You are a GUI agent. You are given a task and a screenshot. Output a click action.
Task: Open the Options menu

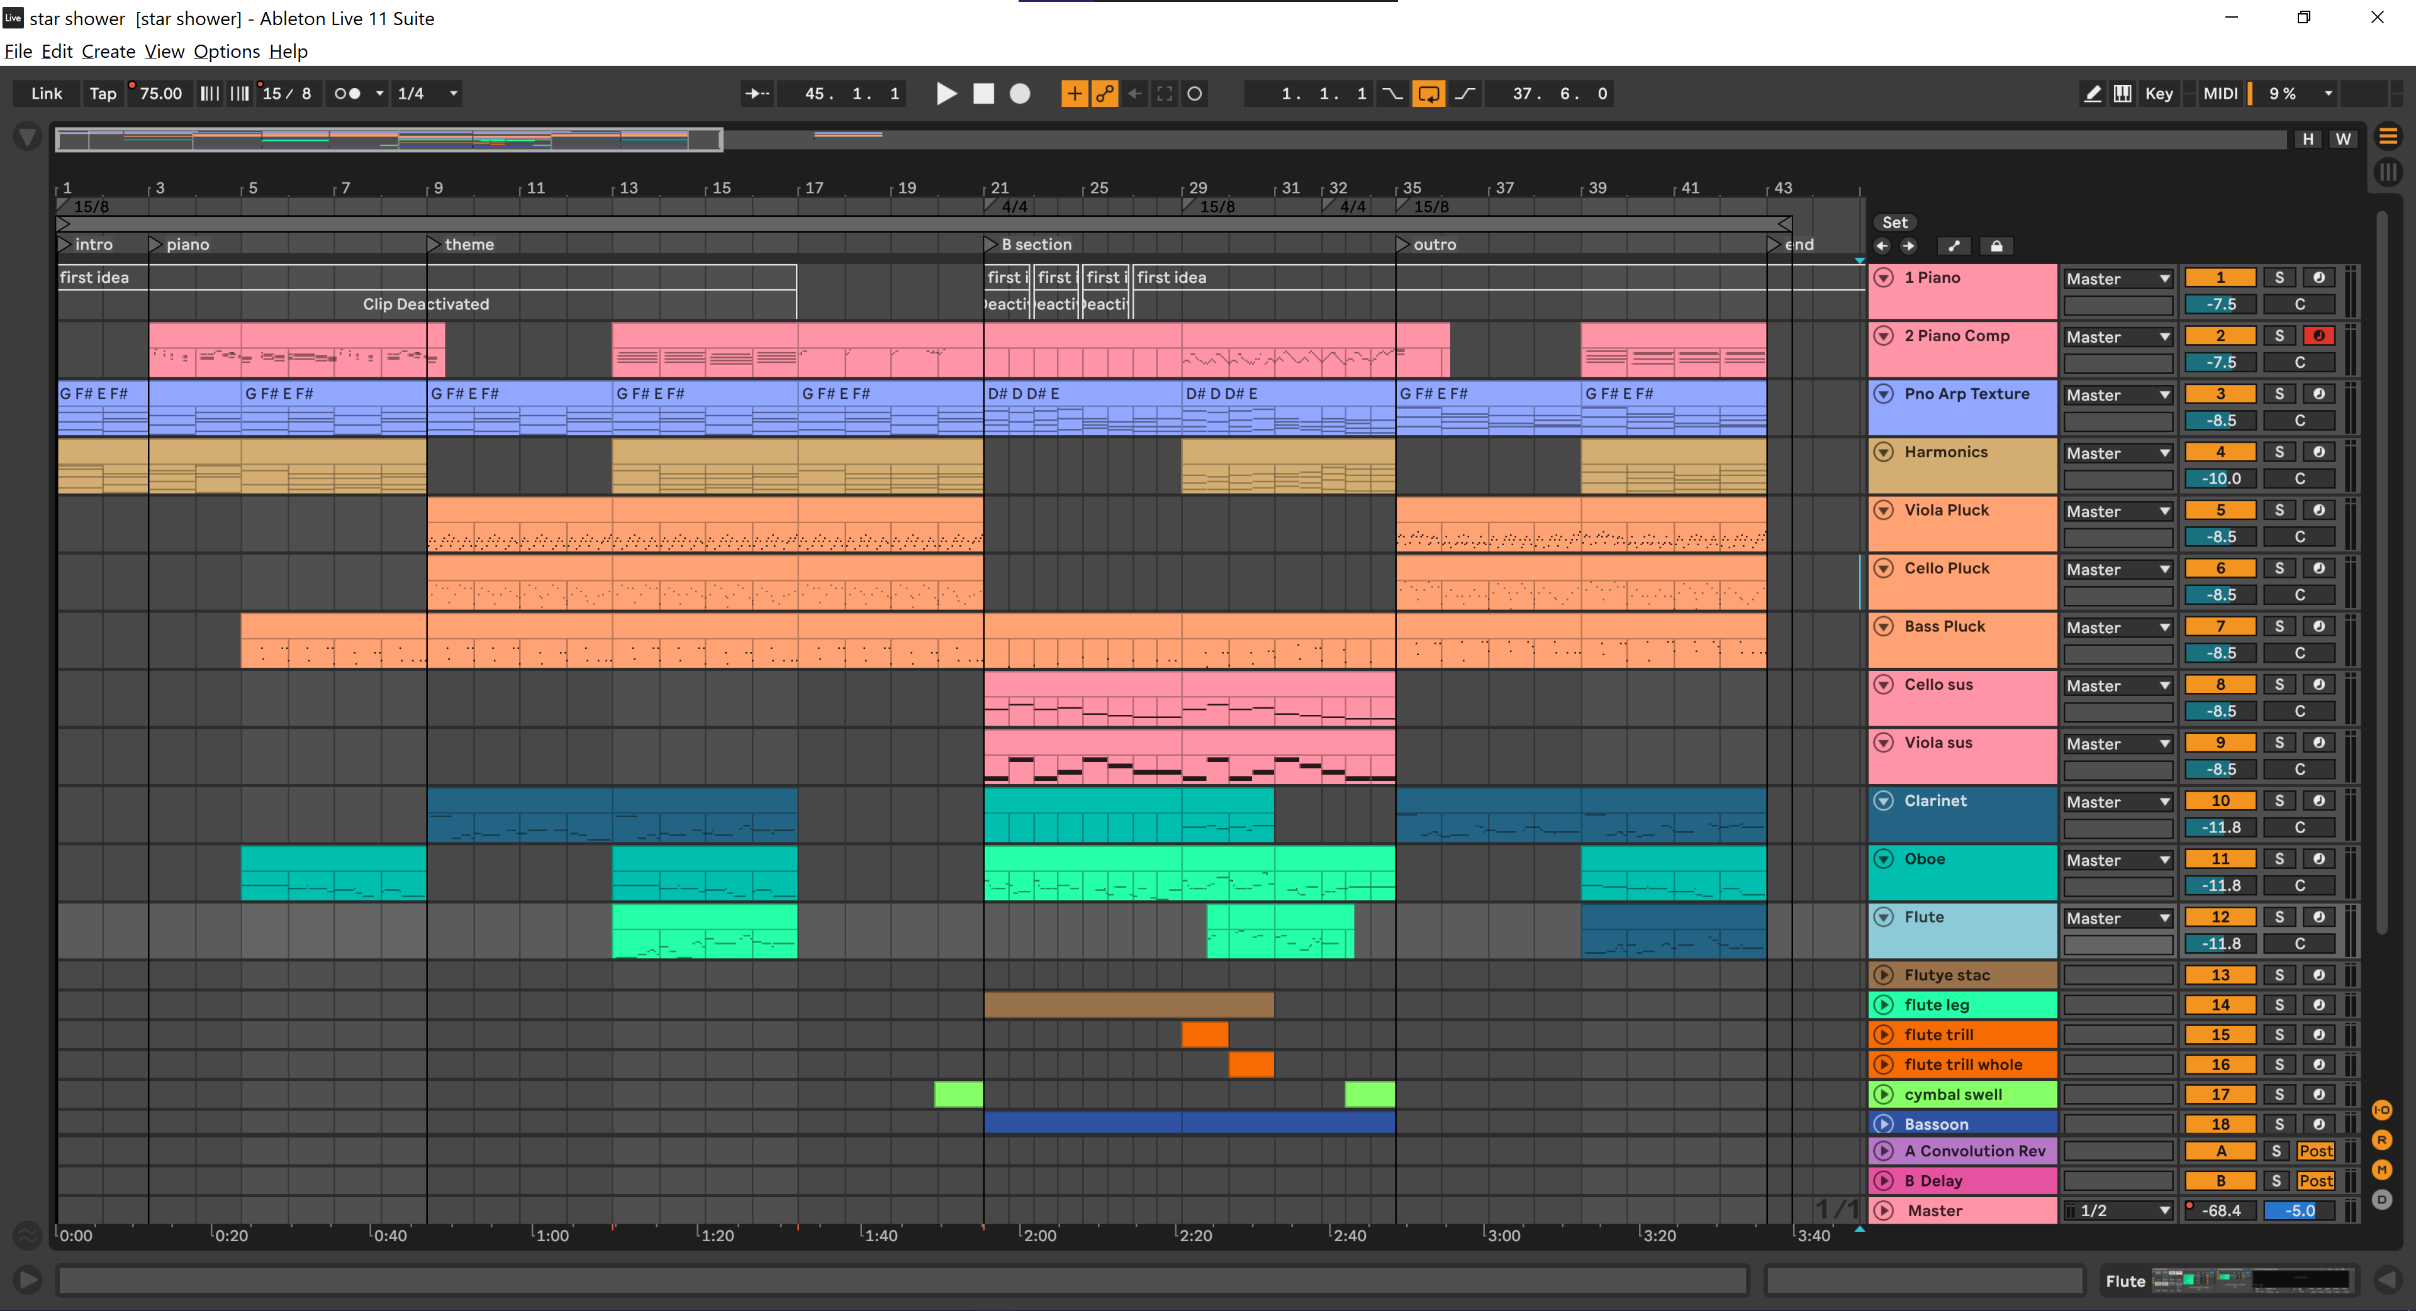tap(226, 52)
